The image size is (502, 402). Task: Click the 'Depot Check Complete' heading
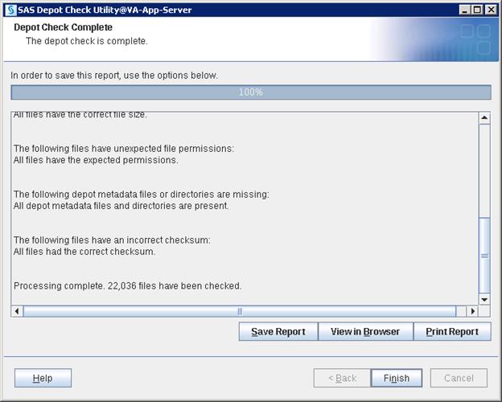pos(63,27)
